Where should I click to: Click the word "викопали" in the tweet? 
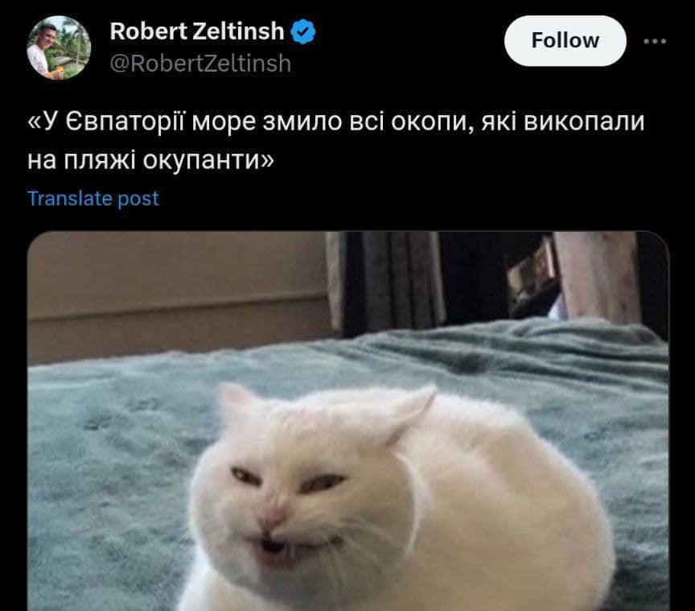584,121
